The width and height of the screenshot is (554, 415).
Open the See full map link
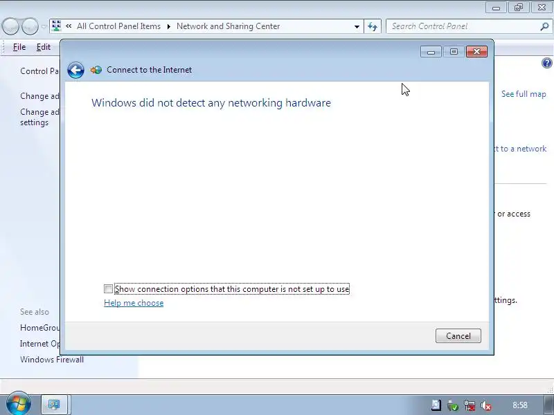(524, 94)
